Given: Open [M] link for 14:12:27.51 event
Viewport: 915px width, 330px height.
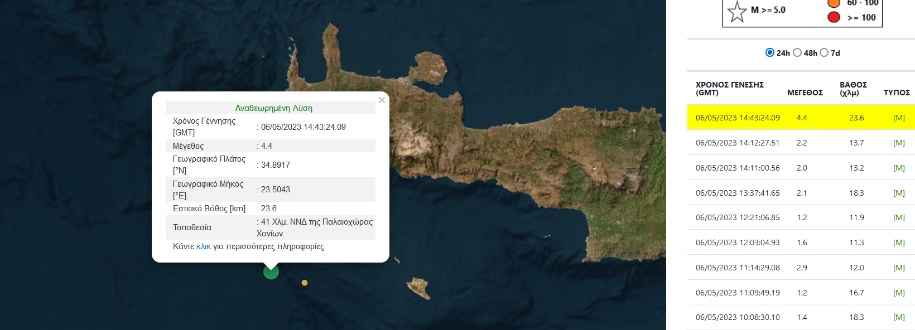Looking at the screenshot, I should click(899, 143).
